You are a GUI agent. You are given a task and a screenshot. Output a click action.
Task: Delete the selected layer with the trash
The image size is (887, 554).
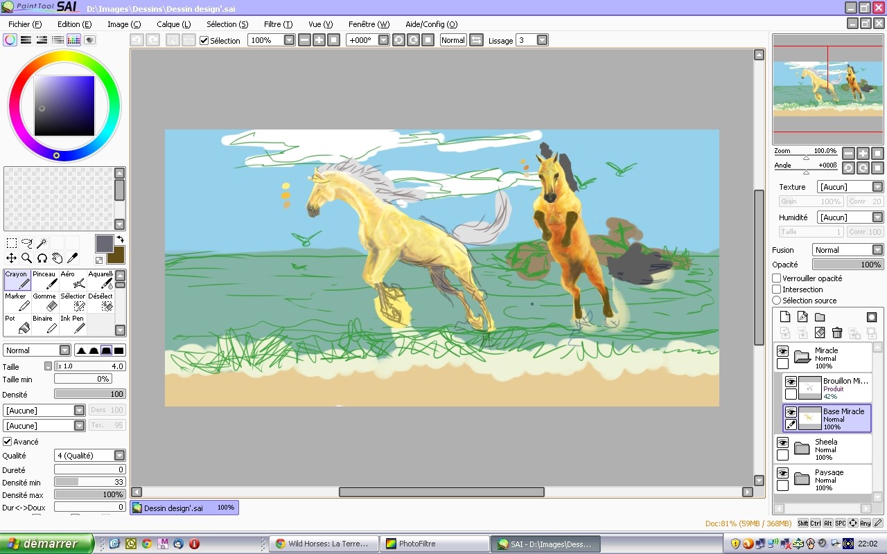pyautogui.click(x=837, y=333)
